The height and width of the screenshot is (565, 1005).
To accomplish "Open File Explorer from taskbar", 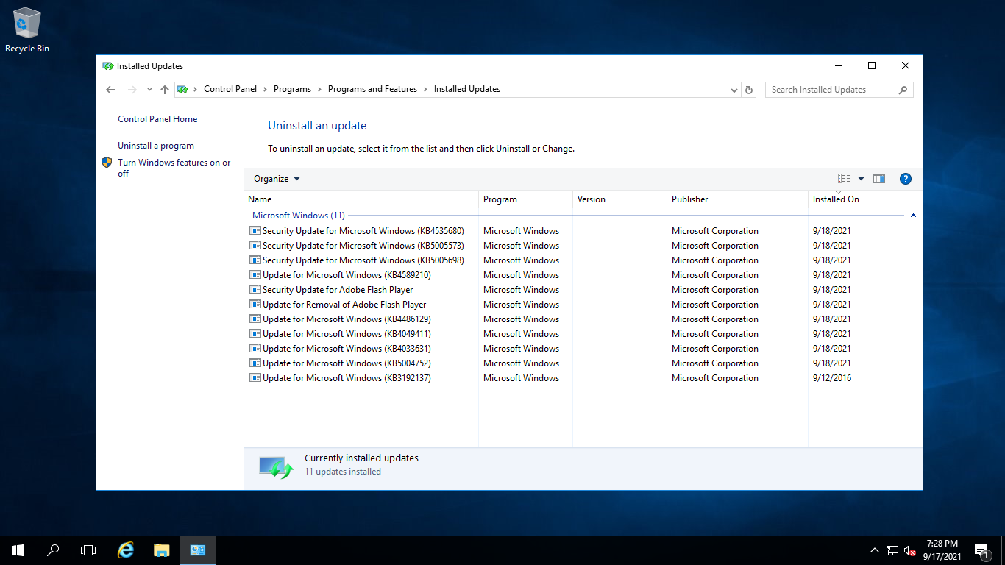I will (162, 550).
